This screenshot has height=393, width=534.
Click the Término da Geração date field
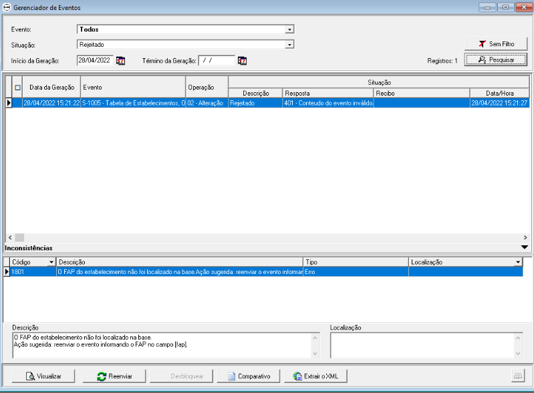(x=216, y=61)
